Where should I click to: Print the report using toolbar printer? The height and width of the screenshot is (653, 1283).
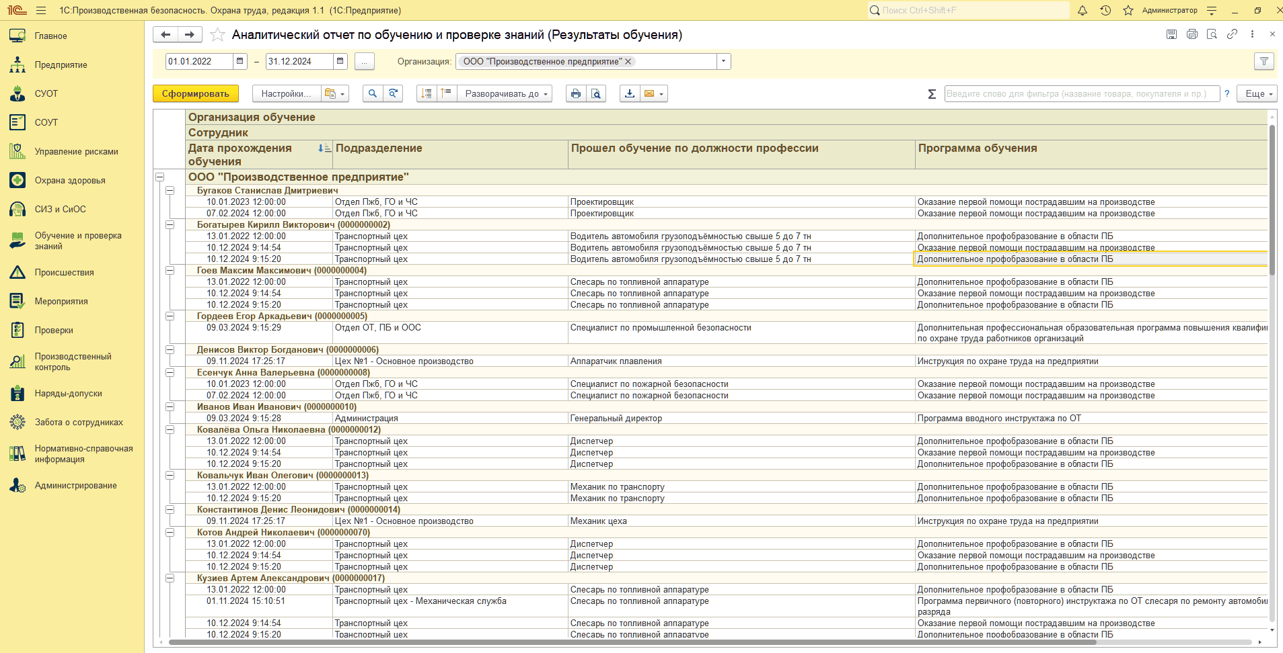pos(576,94)
